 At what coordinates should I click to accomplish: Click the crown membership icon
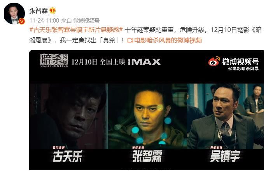tap(53, 11)
